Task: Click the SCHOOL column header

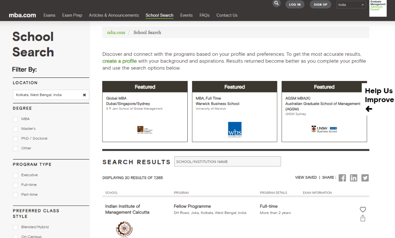Action: pos(111,193)
